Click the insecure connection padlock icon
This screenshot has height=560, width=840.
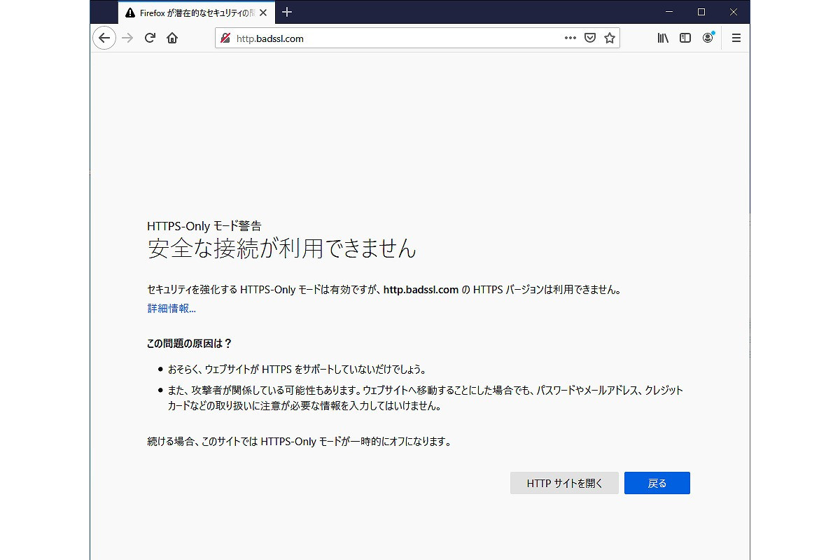(225, 38)
